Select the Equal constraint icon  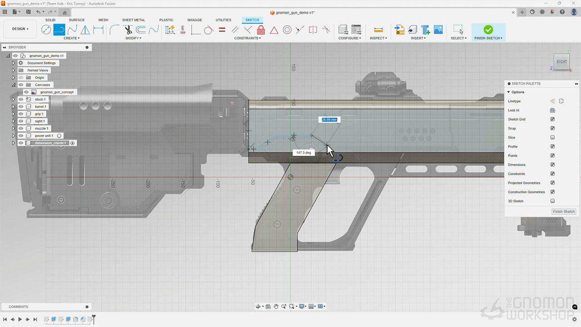[222, 30]
